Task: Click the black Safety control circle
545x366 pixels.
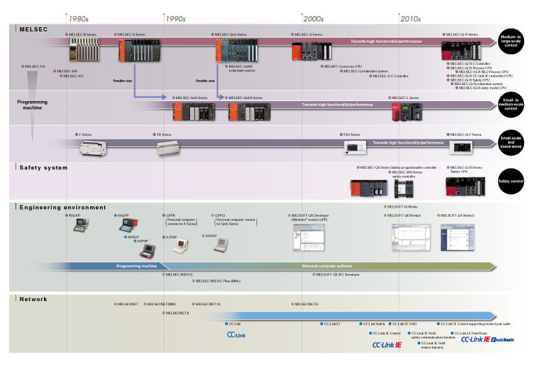Action: point(511,182)
